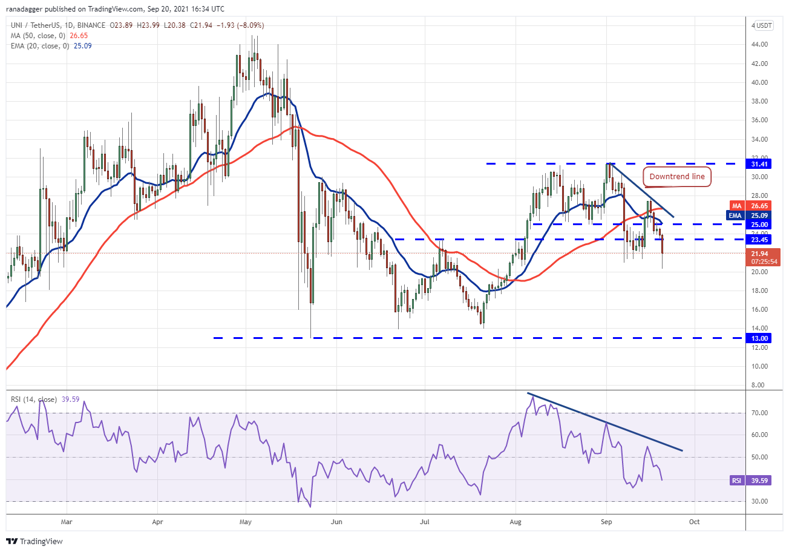
Task: Select the EMA 25.09 price tag
Action: tap(758, 215)
